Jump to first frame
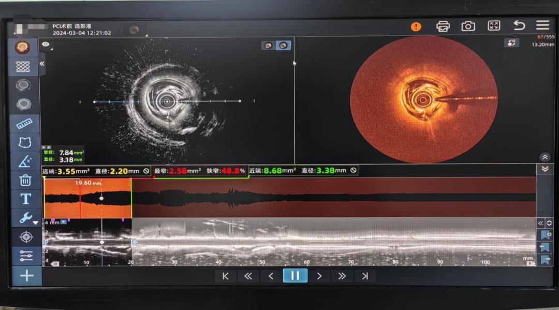Viewport: 559px width, 310px height. [x=225, y=276]
